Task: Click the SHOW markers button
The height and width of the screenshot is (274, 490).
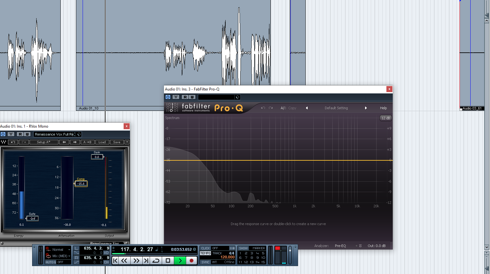Action: tap(243, 248)
